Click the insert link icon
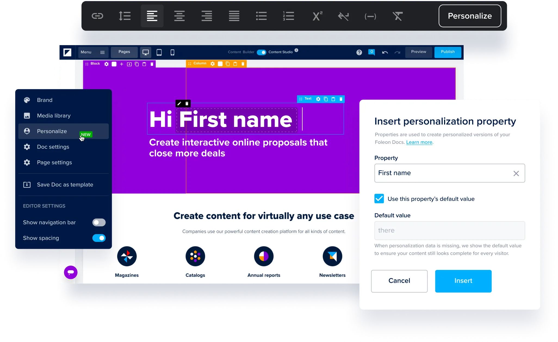558x342 pixels. (97, 16)
